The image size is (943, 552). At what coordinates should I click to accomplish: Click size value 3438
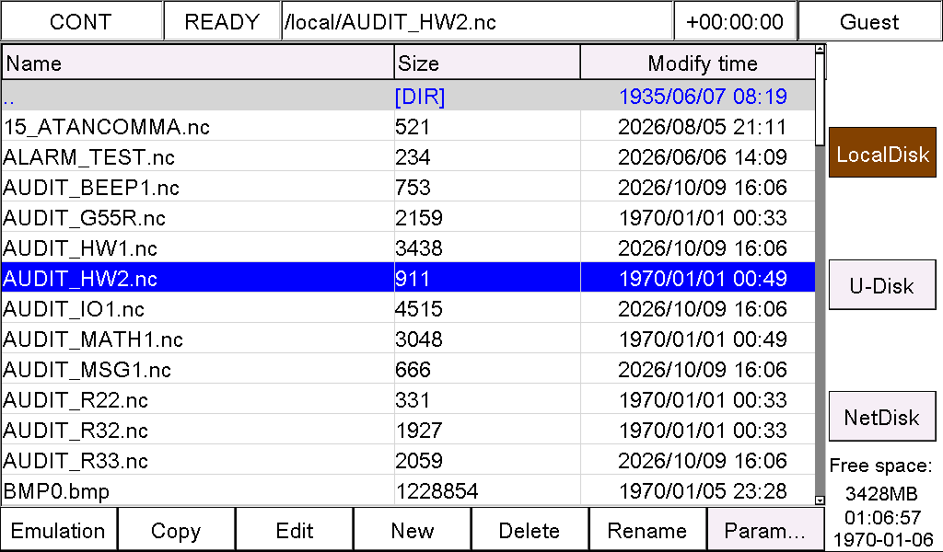click(x=419, y=248)
